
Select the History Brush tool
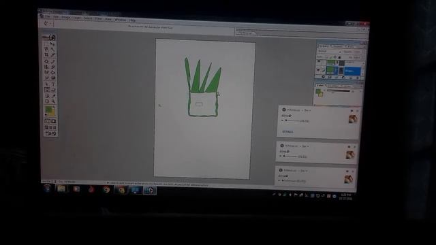pyautogui.click(x=53, y=67)
